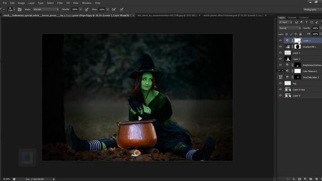
Task: Expand the status bar Doc info arrow
Action: tap(54, 179)
